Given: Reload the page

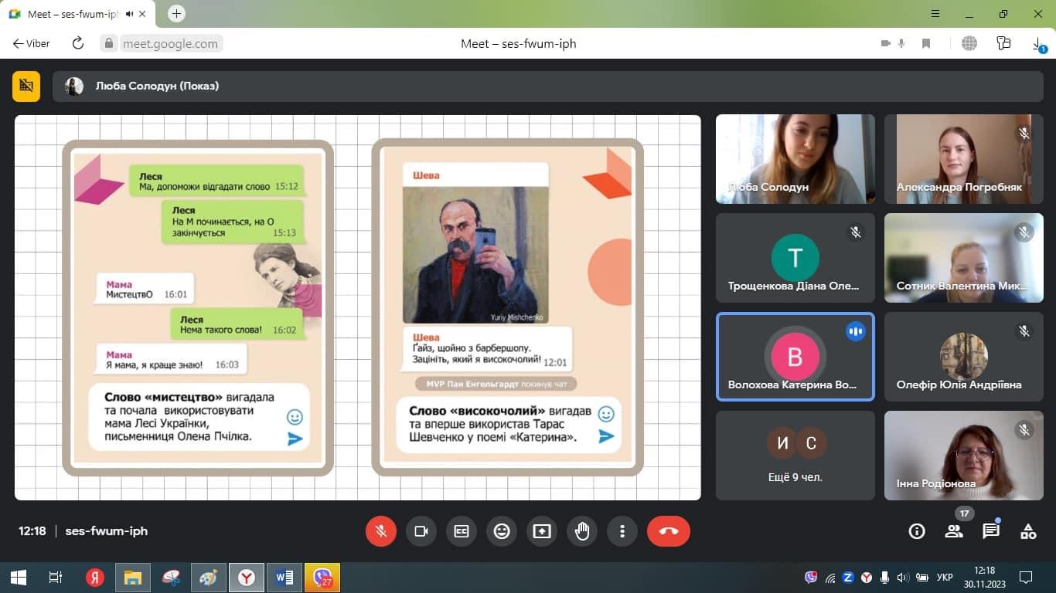Looking at the screenshot, I should (78, 43).
